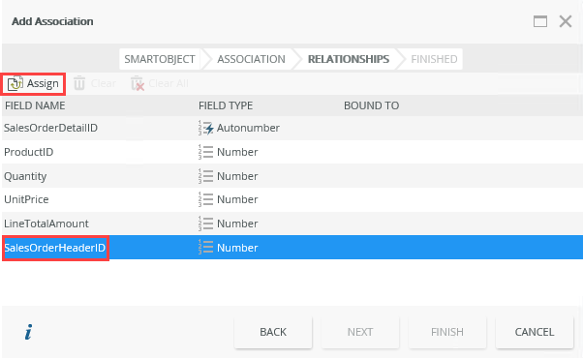Select the LineTotalAmount field row
The width and height of the screenshot is (583, 358).
292,224
